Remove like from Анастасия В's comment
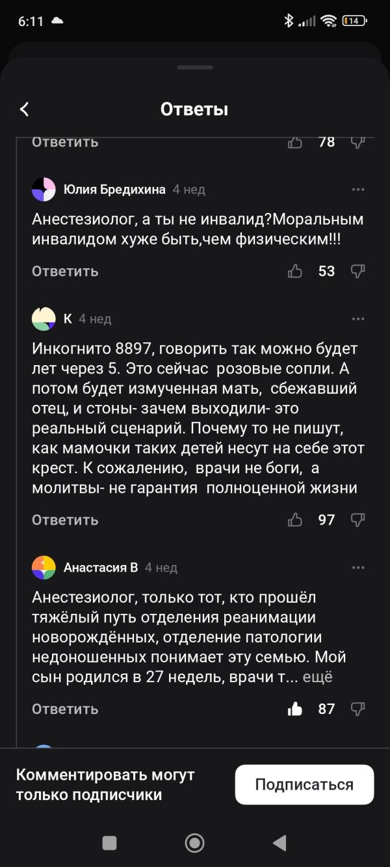 tap(295, 709)
